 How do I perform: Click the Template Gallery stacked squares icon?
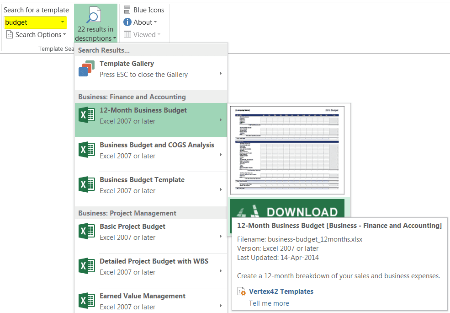(87, 68)
